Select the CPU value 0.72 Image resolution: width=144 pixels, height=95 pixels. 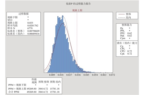pos(130,51)
